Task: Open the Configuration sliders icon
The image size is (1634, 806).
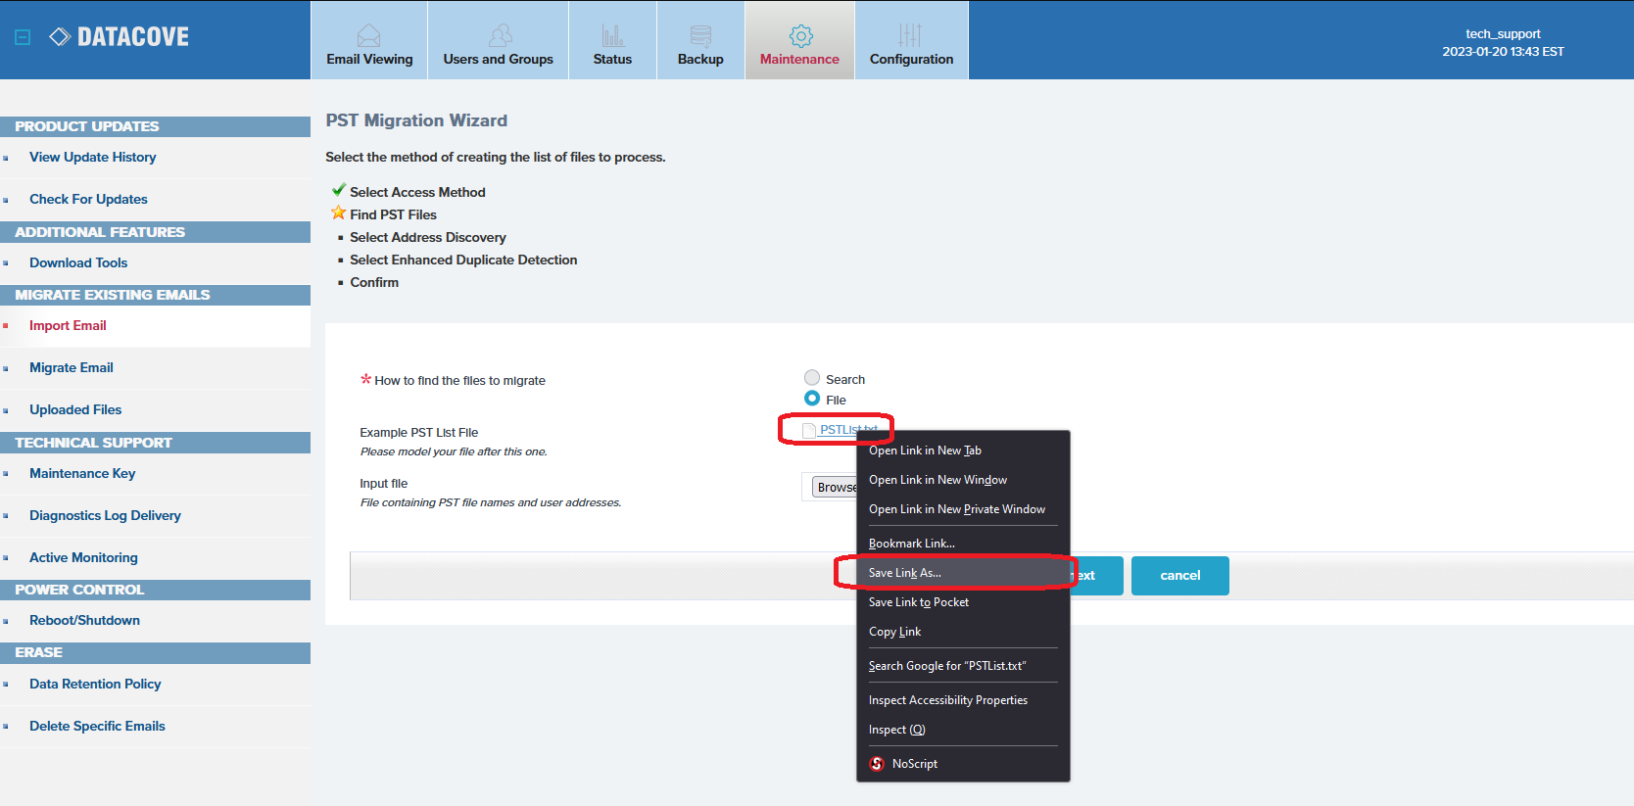Action: click(910, 36)
